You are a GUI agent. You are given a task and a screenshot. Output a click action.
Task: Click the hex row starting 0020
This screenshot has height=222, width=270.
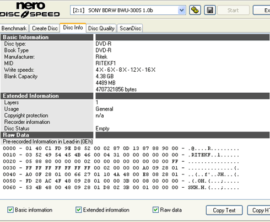[x=121, y=161]
